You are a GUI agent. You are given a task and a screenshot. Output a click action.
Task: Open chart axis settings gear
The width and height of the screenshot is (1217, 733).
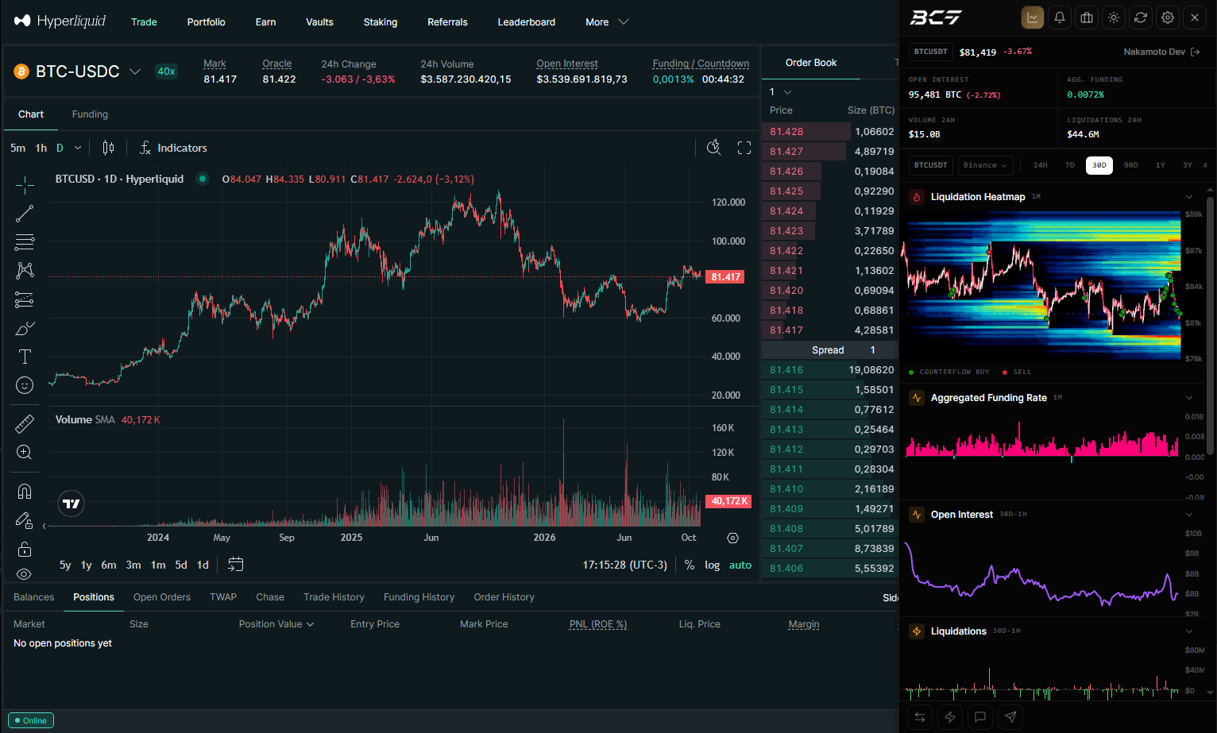point(732,538)
